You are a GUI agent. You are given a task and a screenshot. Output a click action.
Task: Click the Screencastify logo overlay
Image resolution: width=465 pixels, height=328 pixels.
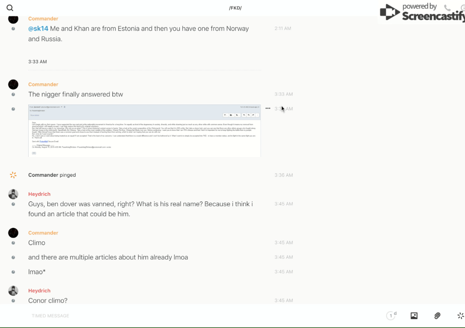tap(420, 12)
